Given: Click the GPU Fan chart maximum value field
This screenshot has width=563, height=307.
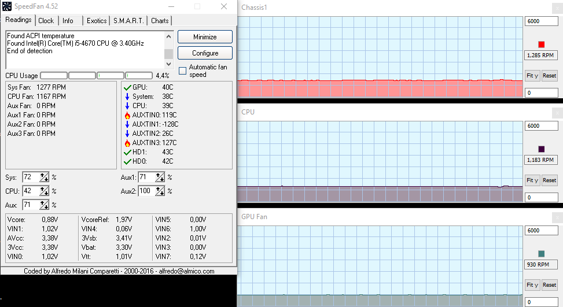Looking at the screenshot, I should (542, 231).
